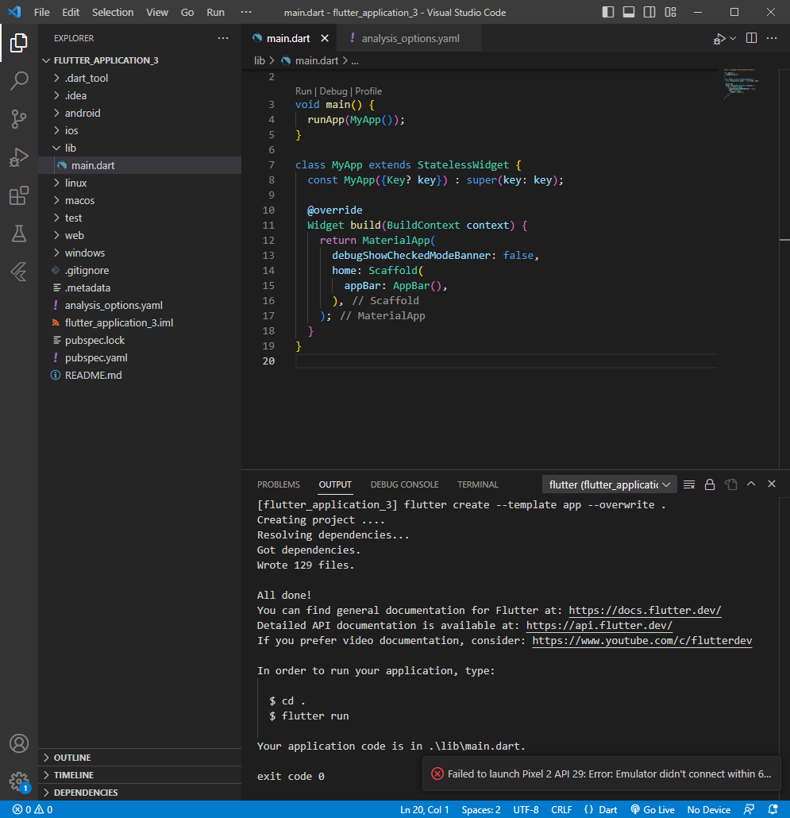
Task: Expand the OUTLINE section
Action: tap(140, 758)
